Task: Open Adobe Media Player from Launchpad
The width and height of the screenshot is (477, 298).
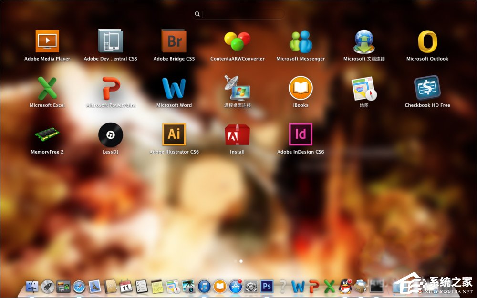Action: pyautogui.click(x=47, y=41)
